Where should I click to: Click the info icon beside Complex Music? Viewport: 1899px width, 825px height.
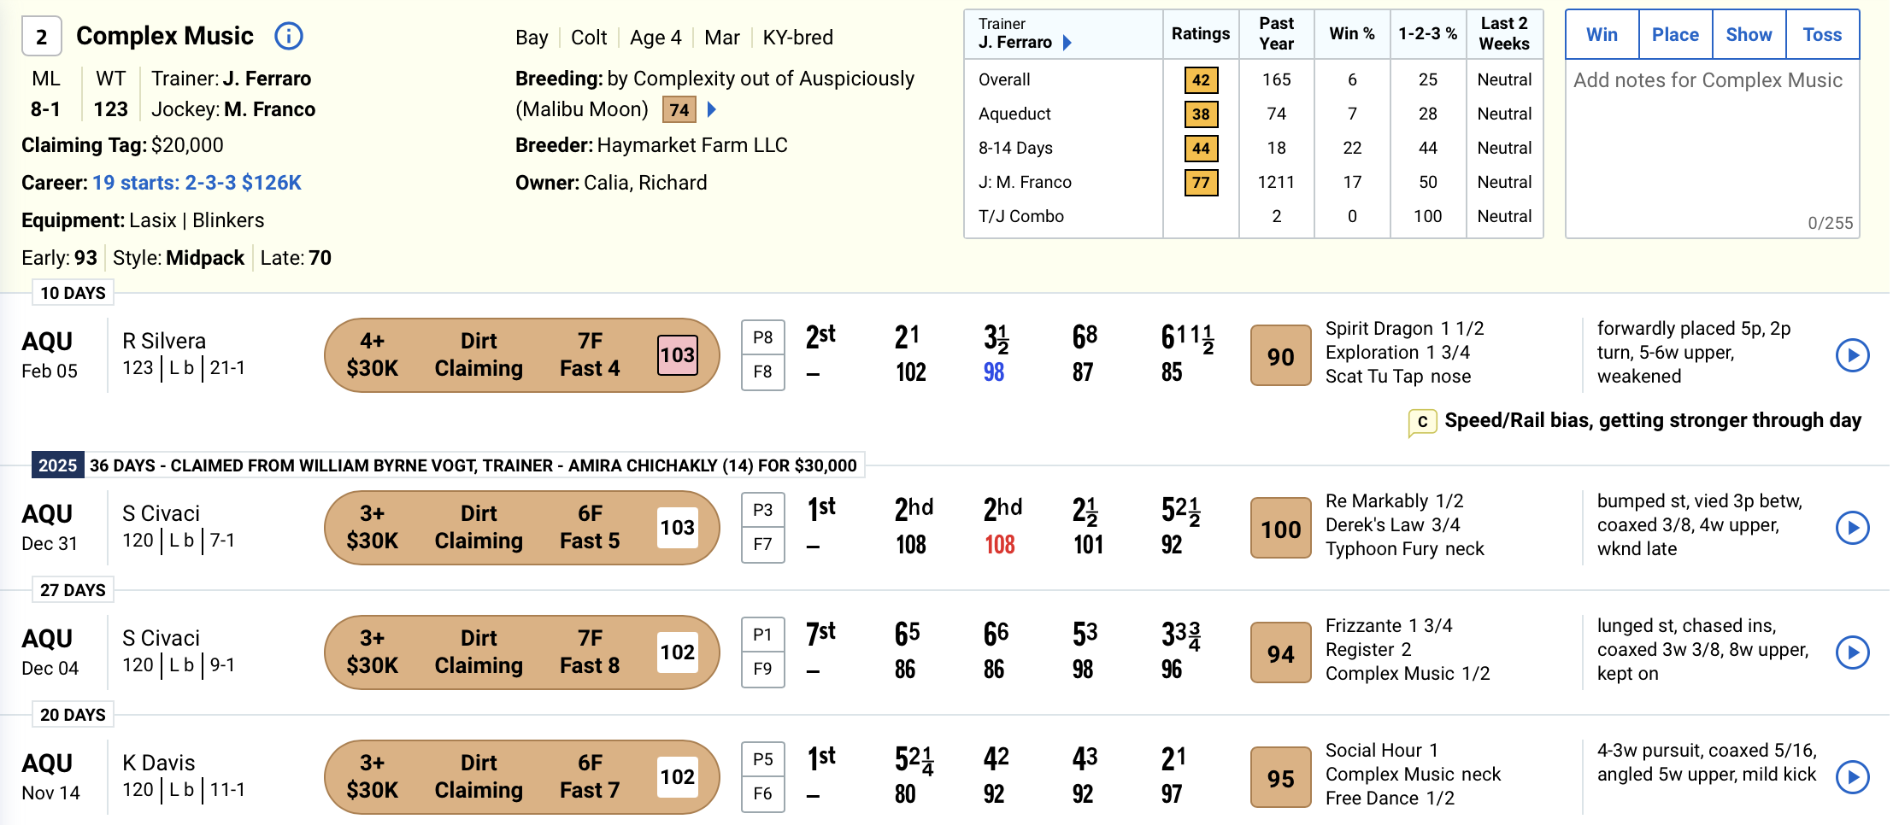pos(289,36)
